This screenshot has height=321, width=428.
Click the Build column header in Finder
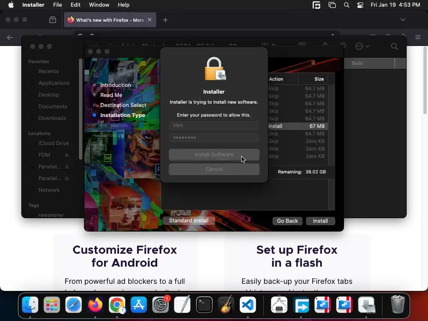click(369, 64)
